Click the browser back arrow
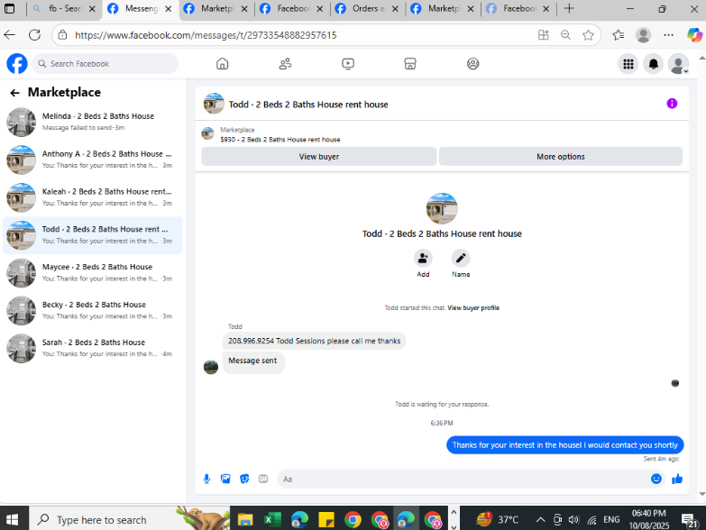Image resolution: width=706 pixels, height=530 pixels. [9, 35]
